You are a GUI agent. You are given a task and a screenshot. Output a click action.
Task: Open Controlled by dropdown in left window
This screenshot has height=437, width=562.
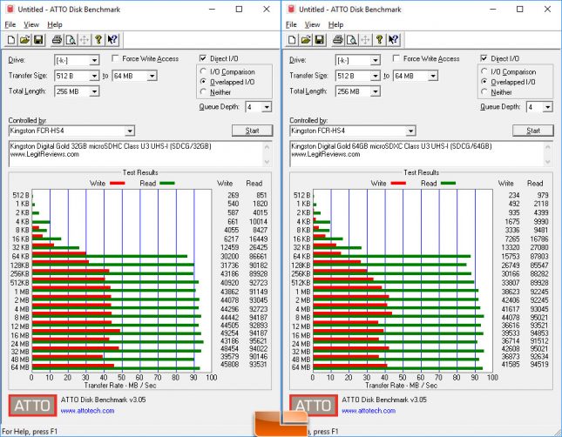pos(130,131)
